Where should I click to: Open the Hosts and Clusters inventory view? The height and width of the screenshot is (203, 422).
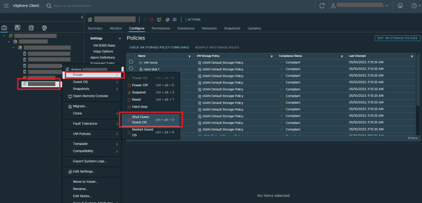[5, 28]
